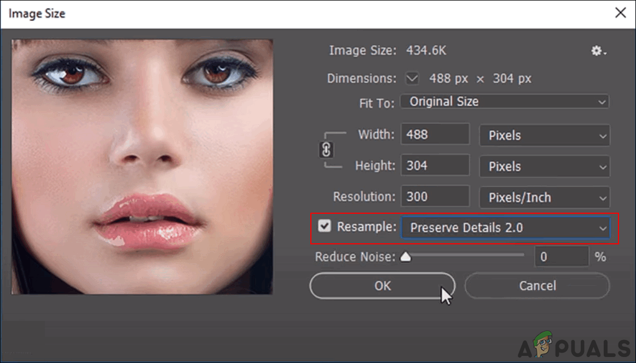Viewport: 636px width, 363px height.
Task: Click the face preview image thumbnail
Action: click(142, 167)
